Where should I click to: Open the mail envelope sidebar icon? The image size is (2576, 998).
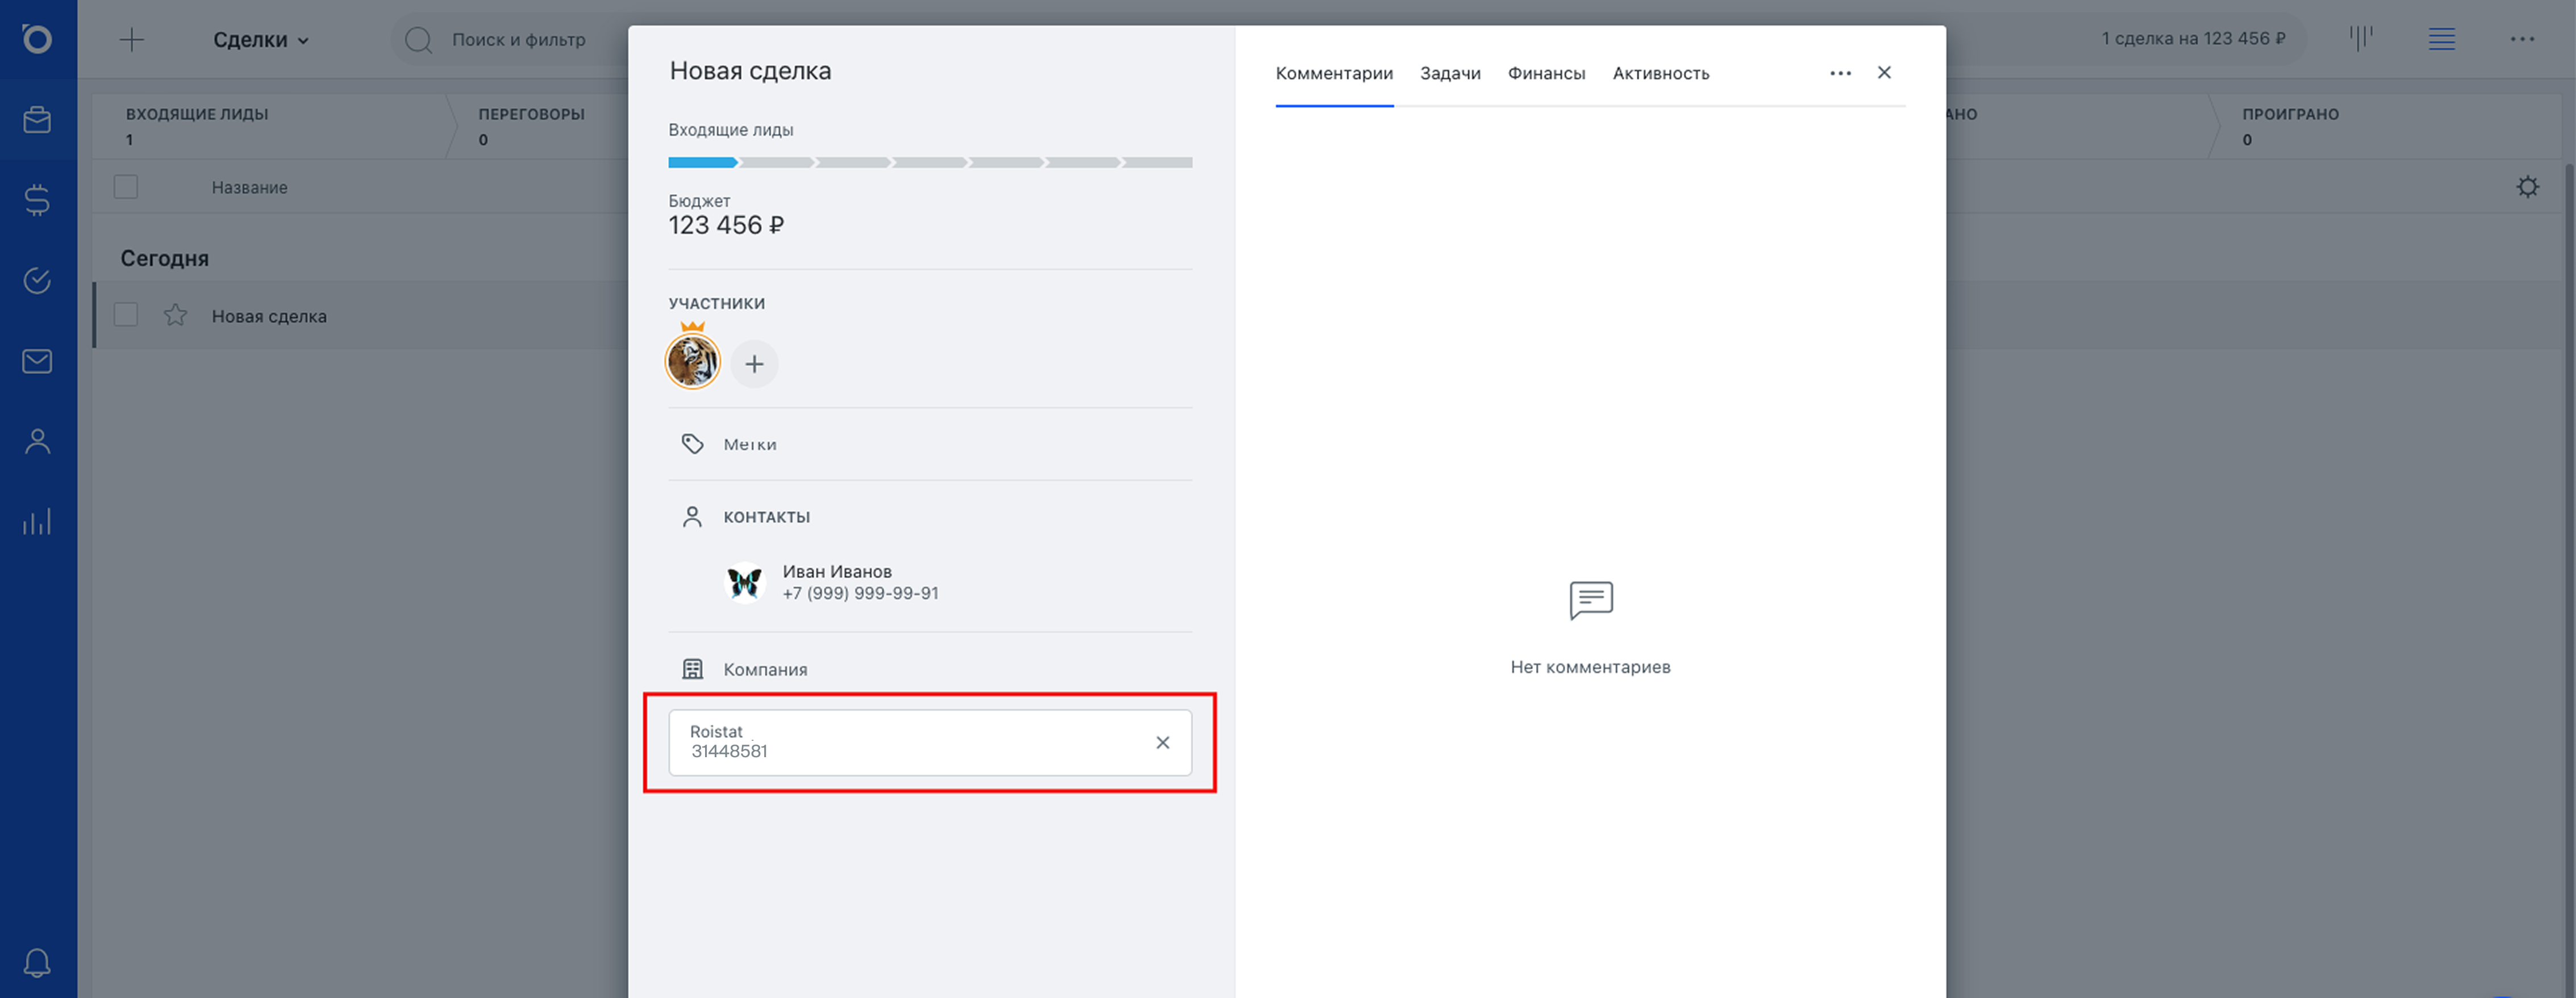(37, 361)
